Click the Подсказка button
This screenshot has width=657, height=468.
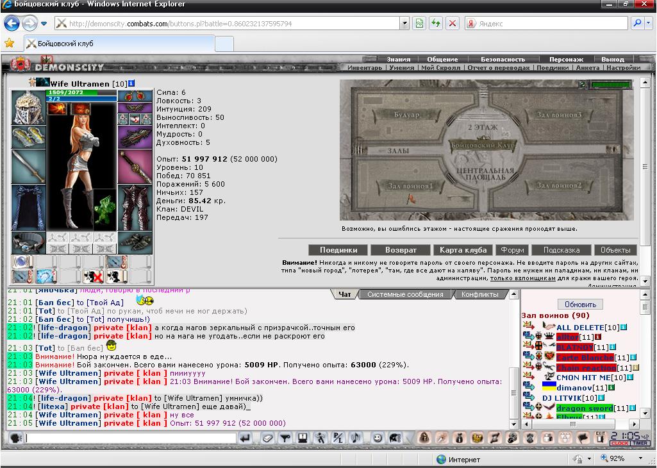pos(561,250)
